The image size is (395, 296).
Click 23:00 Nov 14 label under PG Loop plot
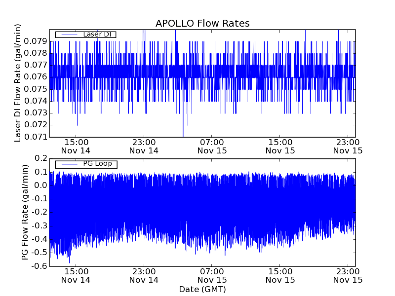144,276
